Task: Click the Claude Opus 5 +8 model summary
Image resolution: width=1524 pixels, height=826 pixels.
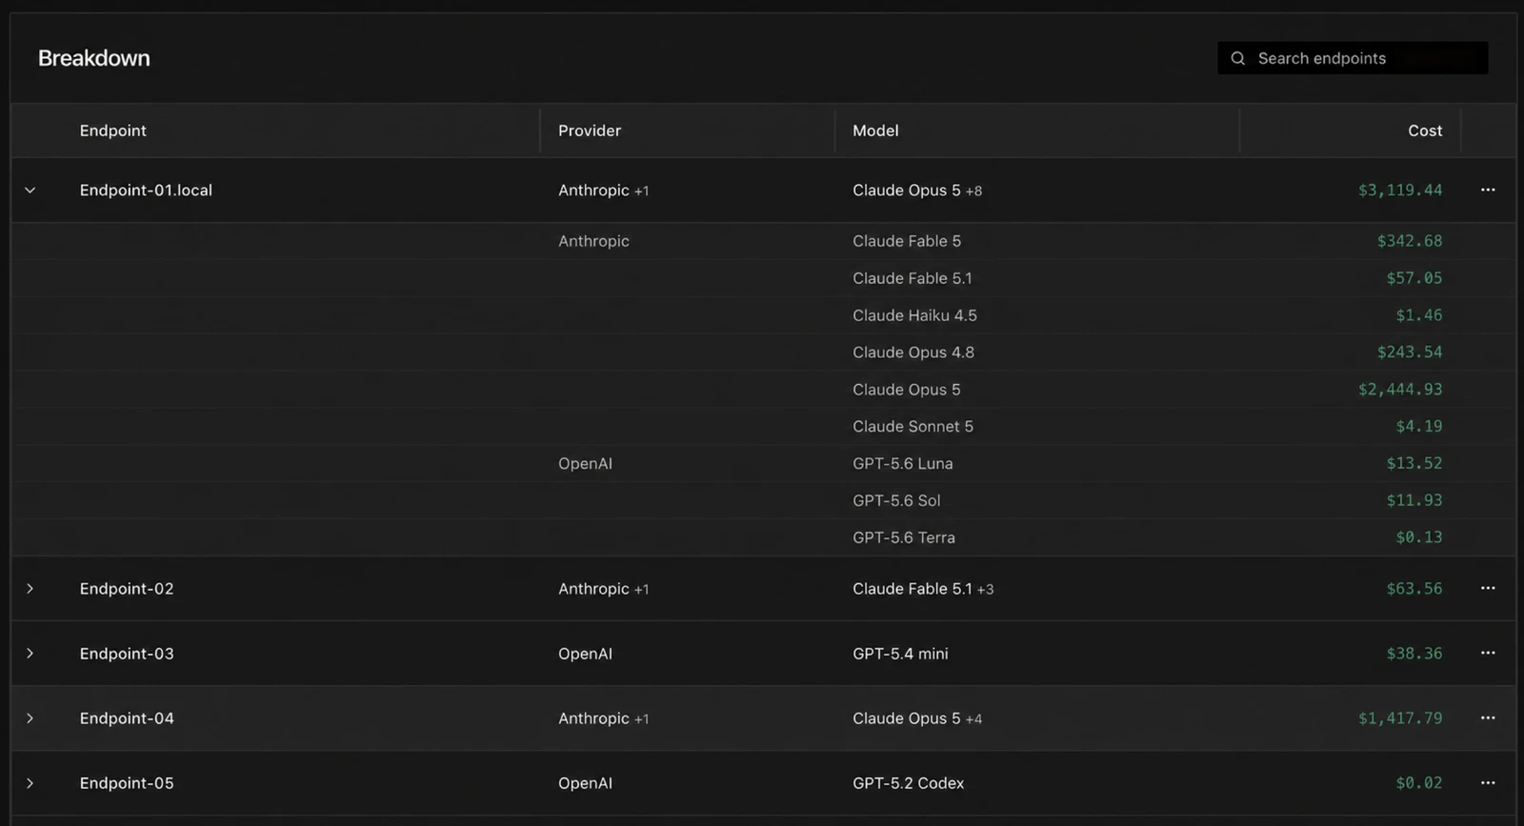Action: pos(917,191)
